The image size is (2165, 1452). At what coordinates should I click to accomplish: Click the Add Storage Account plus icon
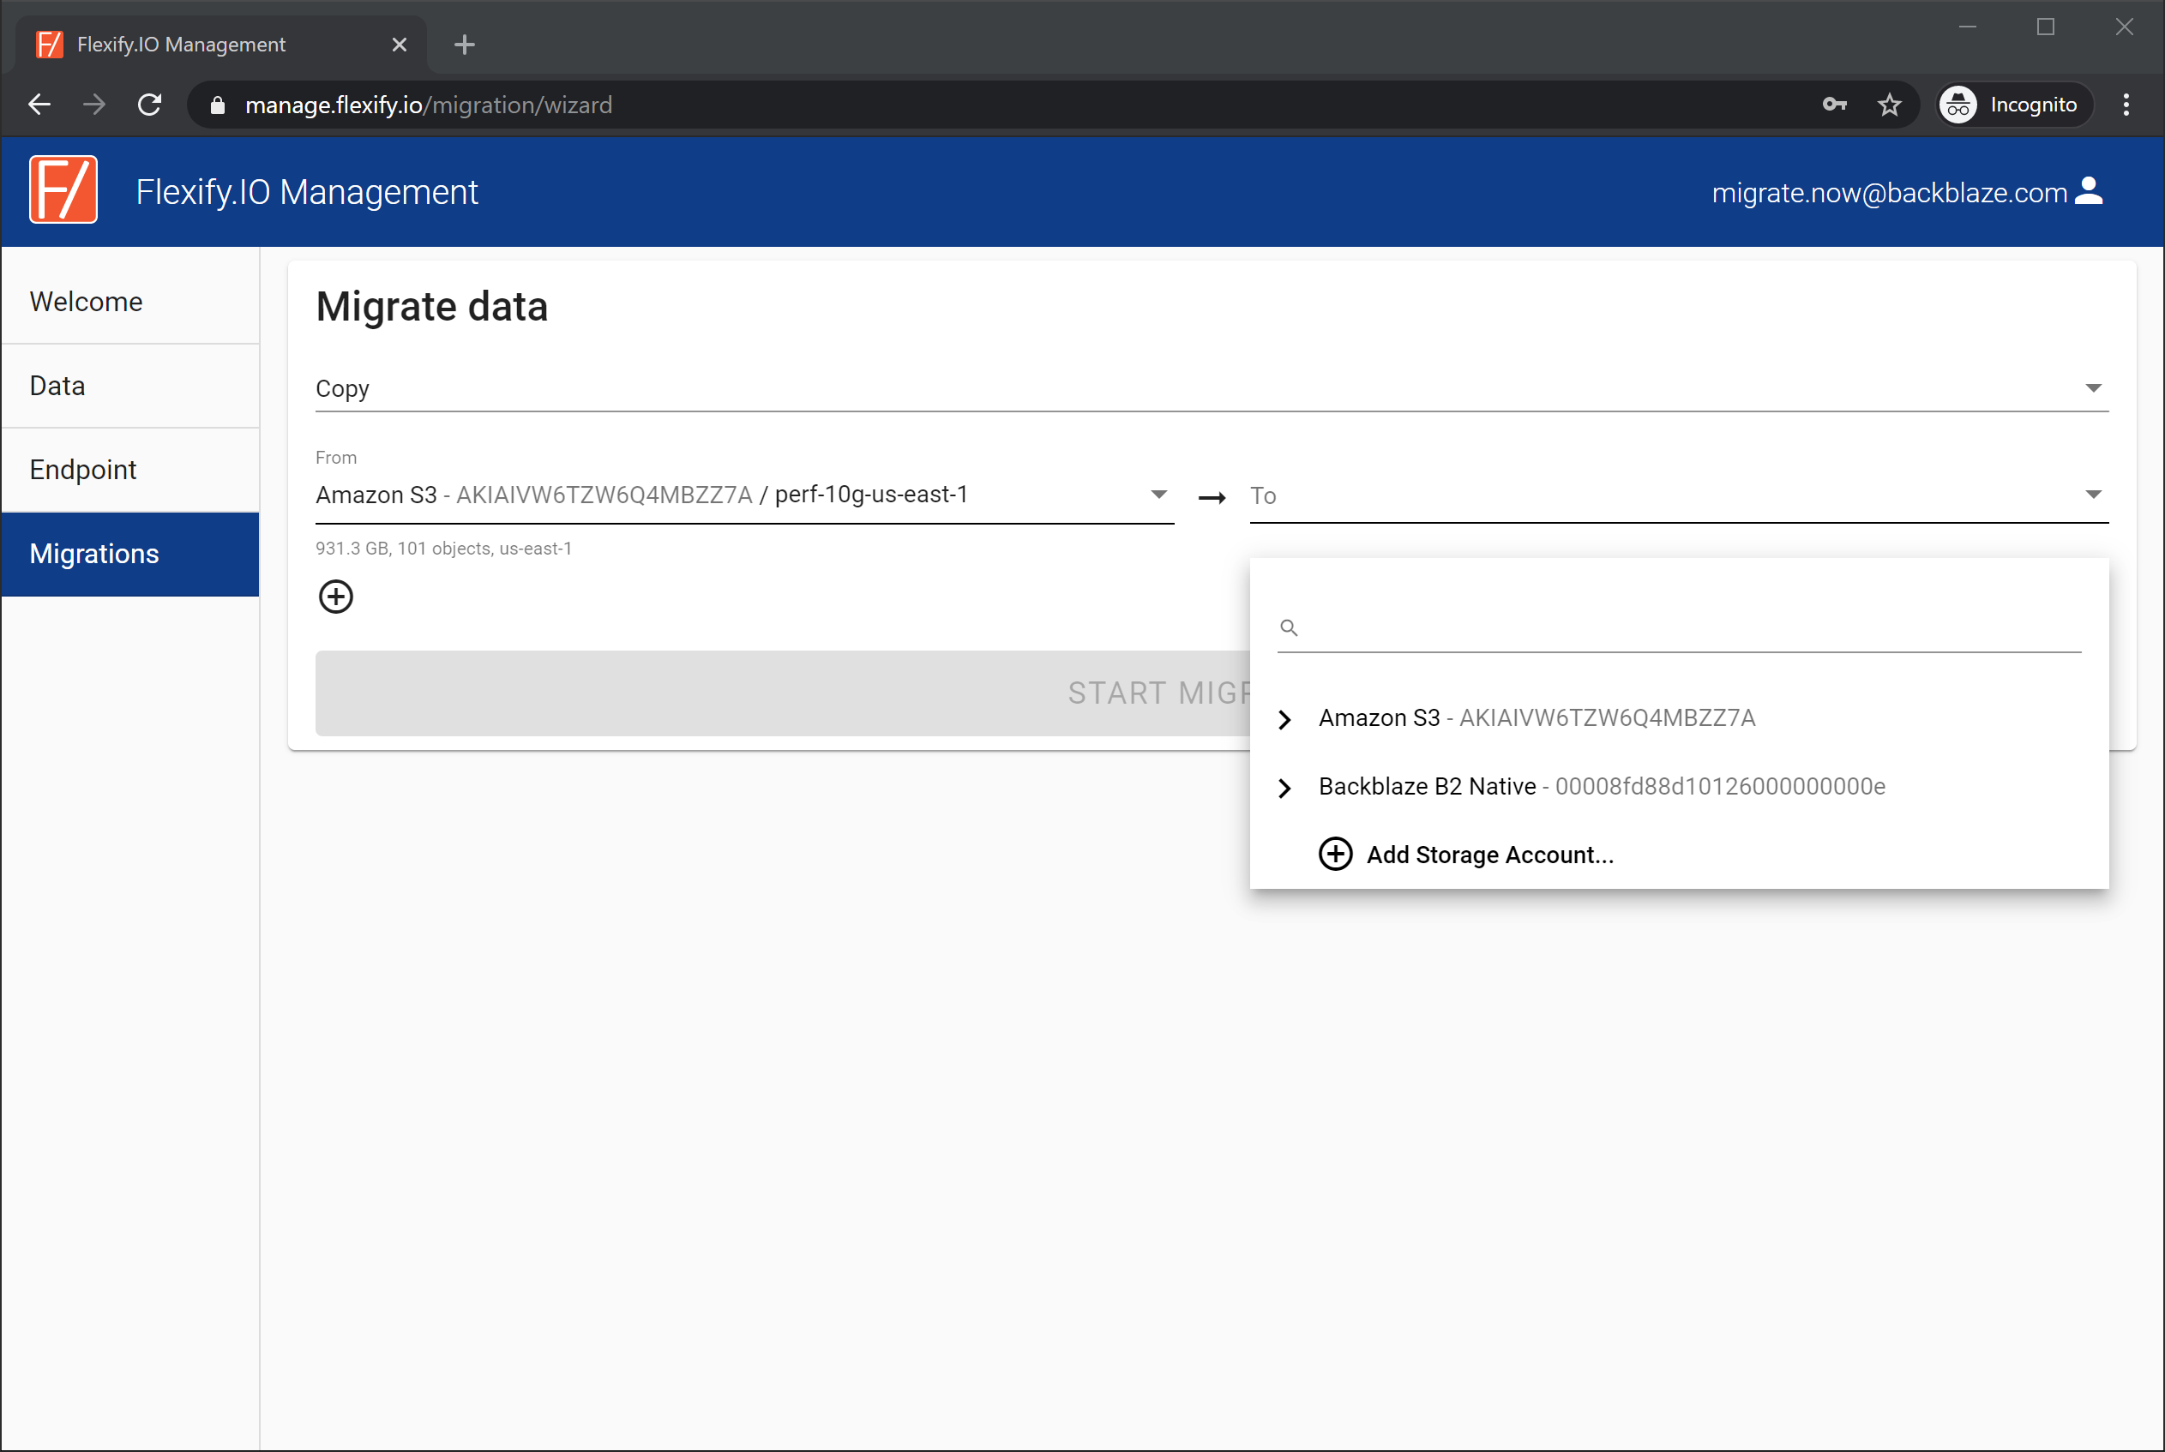[x=1333, y=854]
